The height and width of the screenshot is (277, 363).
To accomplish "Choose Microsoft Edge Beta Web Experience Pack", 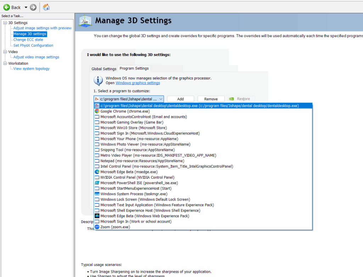I will pyautogui.click(x=145, y=216).
